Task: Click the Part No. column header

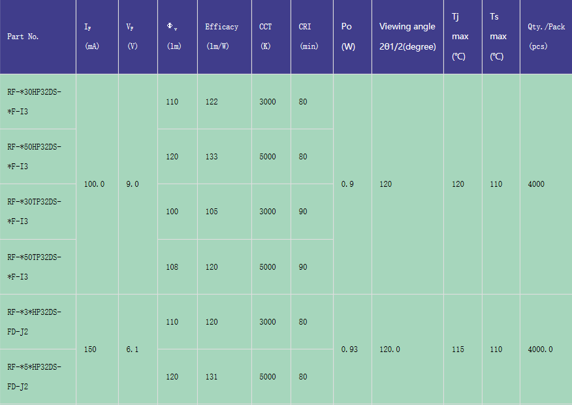Action: (24, 37)
